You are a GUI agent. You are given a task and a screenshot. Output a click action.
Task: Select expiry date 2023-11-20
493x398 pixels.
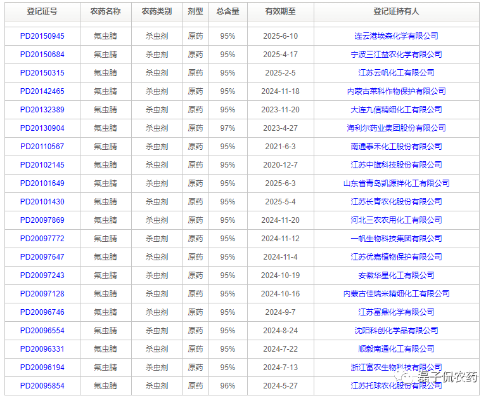(x=281, y=110)
